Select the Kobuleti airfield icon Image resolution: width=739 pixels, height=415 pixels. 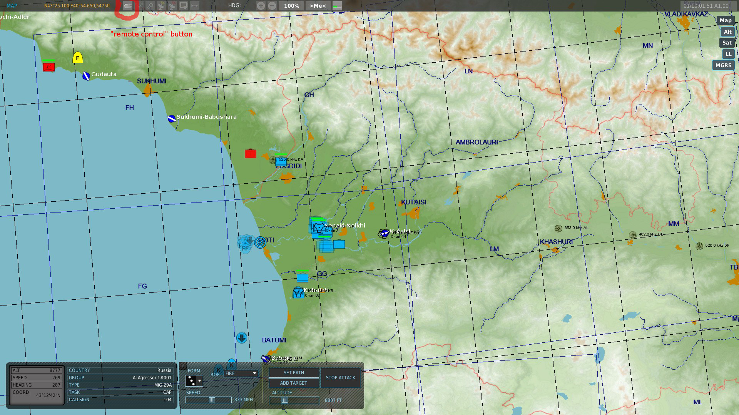298,293
